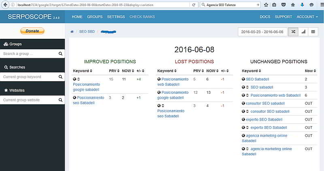Open the browser bookmarks list icon
Screen dimensions: 324x171
pos(274,5)
